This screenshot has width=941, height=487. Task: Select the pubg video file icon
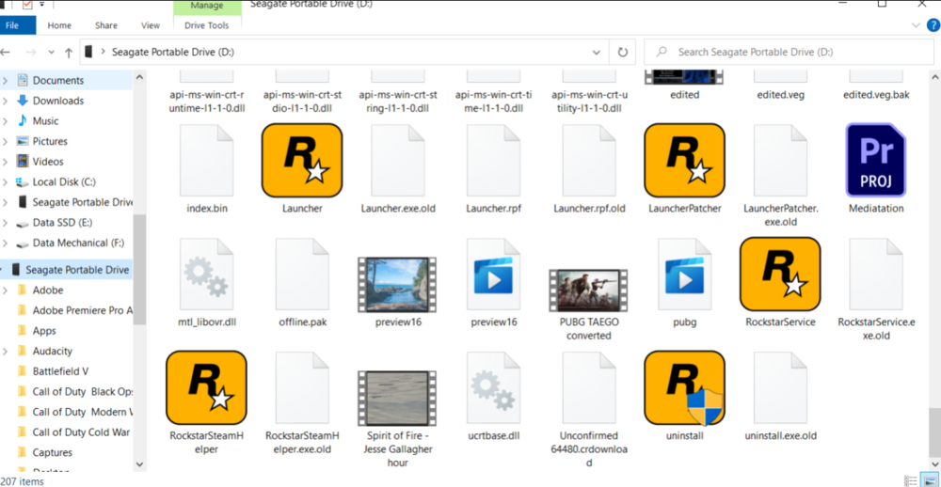[684, 275]
